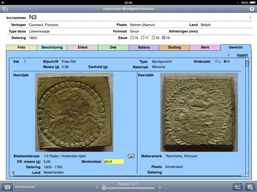Click the import link
The image size is (257, 192).
coord(242,55)
